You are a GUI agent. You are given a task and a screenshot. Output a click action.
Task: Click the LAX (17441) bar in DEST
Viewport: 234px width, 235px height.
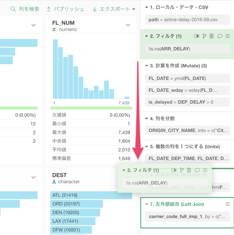(x=73, y=221)
